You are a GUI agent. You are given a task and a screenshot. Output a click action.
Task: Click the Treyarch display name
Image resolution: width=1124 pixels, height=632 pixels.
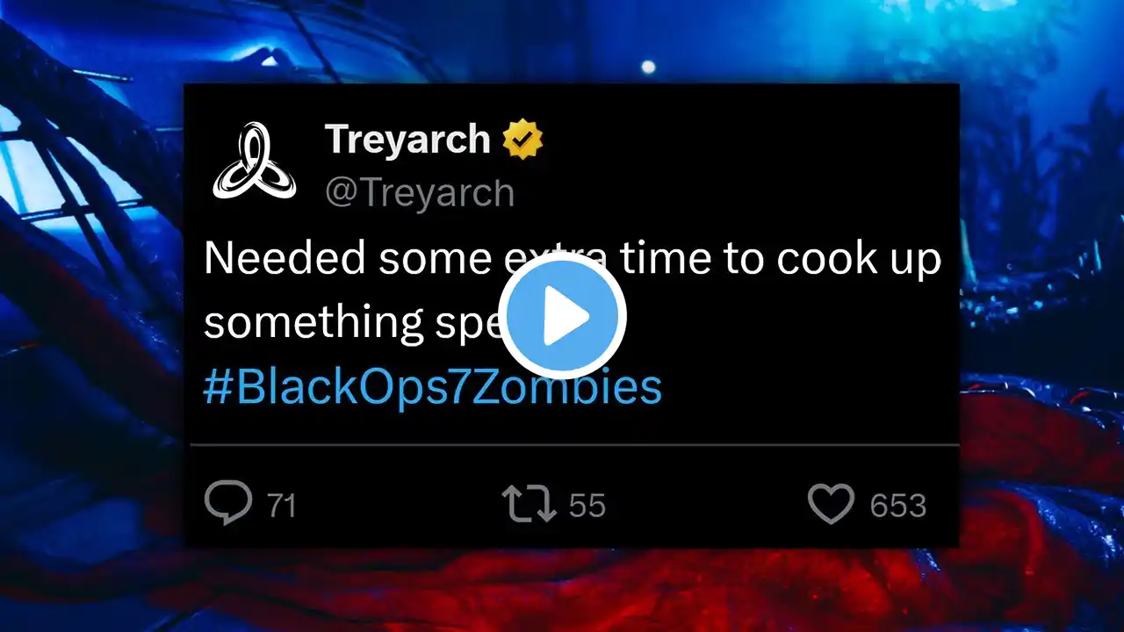407,139
